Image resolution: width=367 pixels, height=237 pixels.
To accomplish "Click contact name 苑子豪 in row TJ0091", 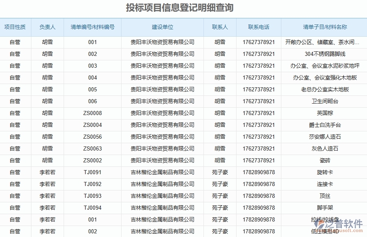I will (x=219, y=172).
